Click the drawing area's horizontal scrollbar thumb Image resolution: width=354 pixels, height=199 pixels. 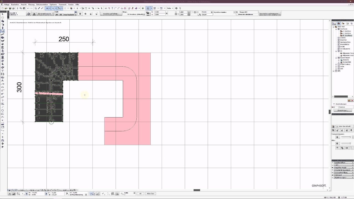(197, 190)
